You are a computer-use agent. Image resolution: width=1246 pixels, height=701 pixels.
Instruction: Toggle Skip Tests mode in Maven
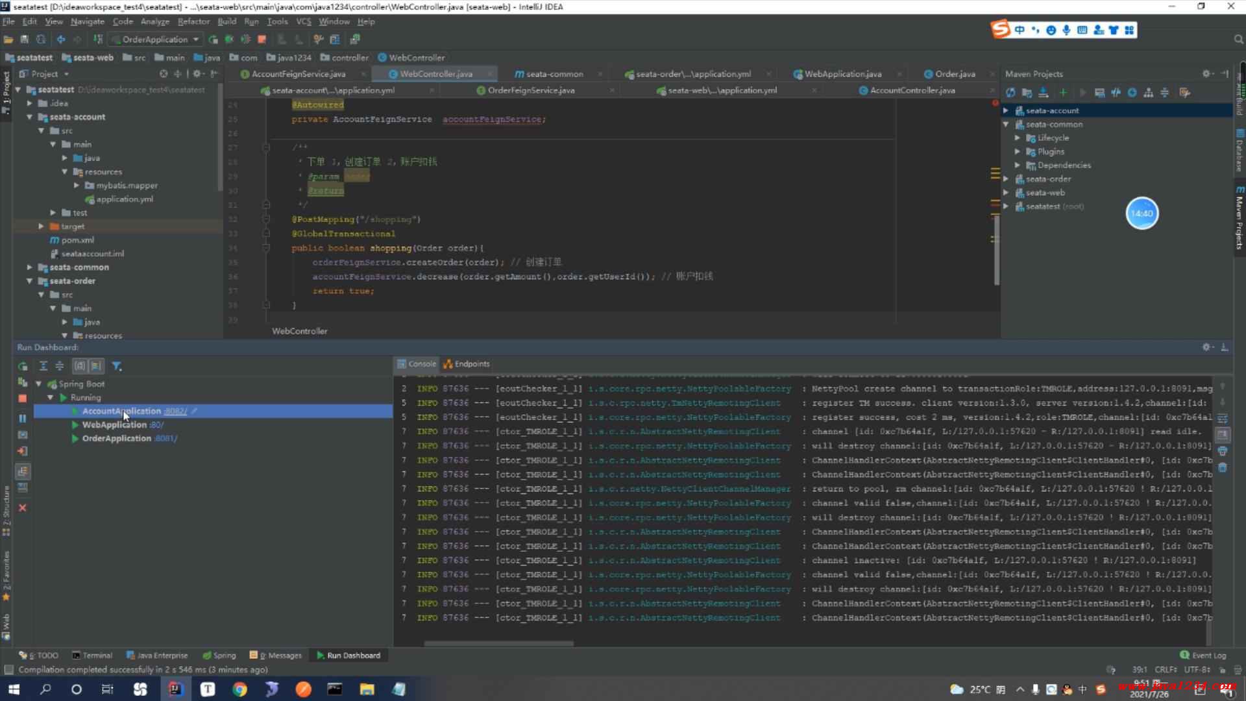[1132, 93]
